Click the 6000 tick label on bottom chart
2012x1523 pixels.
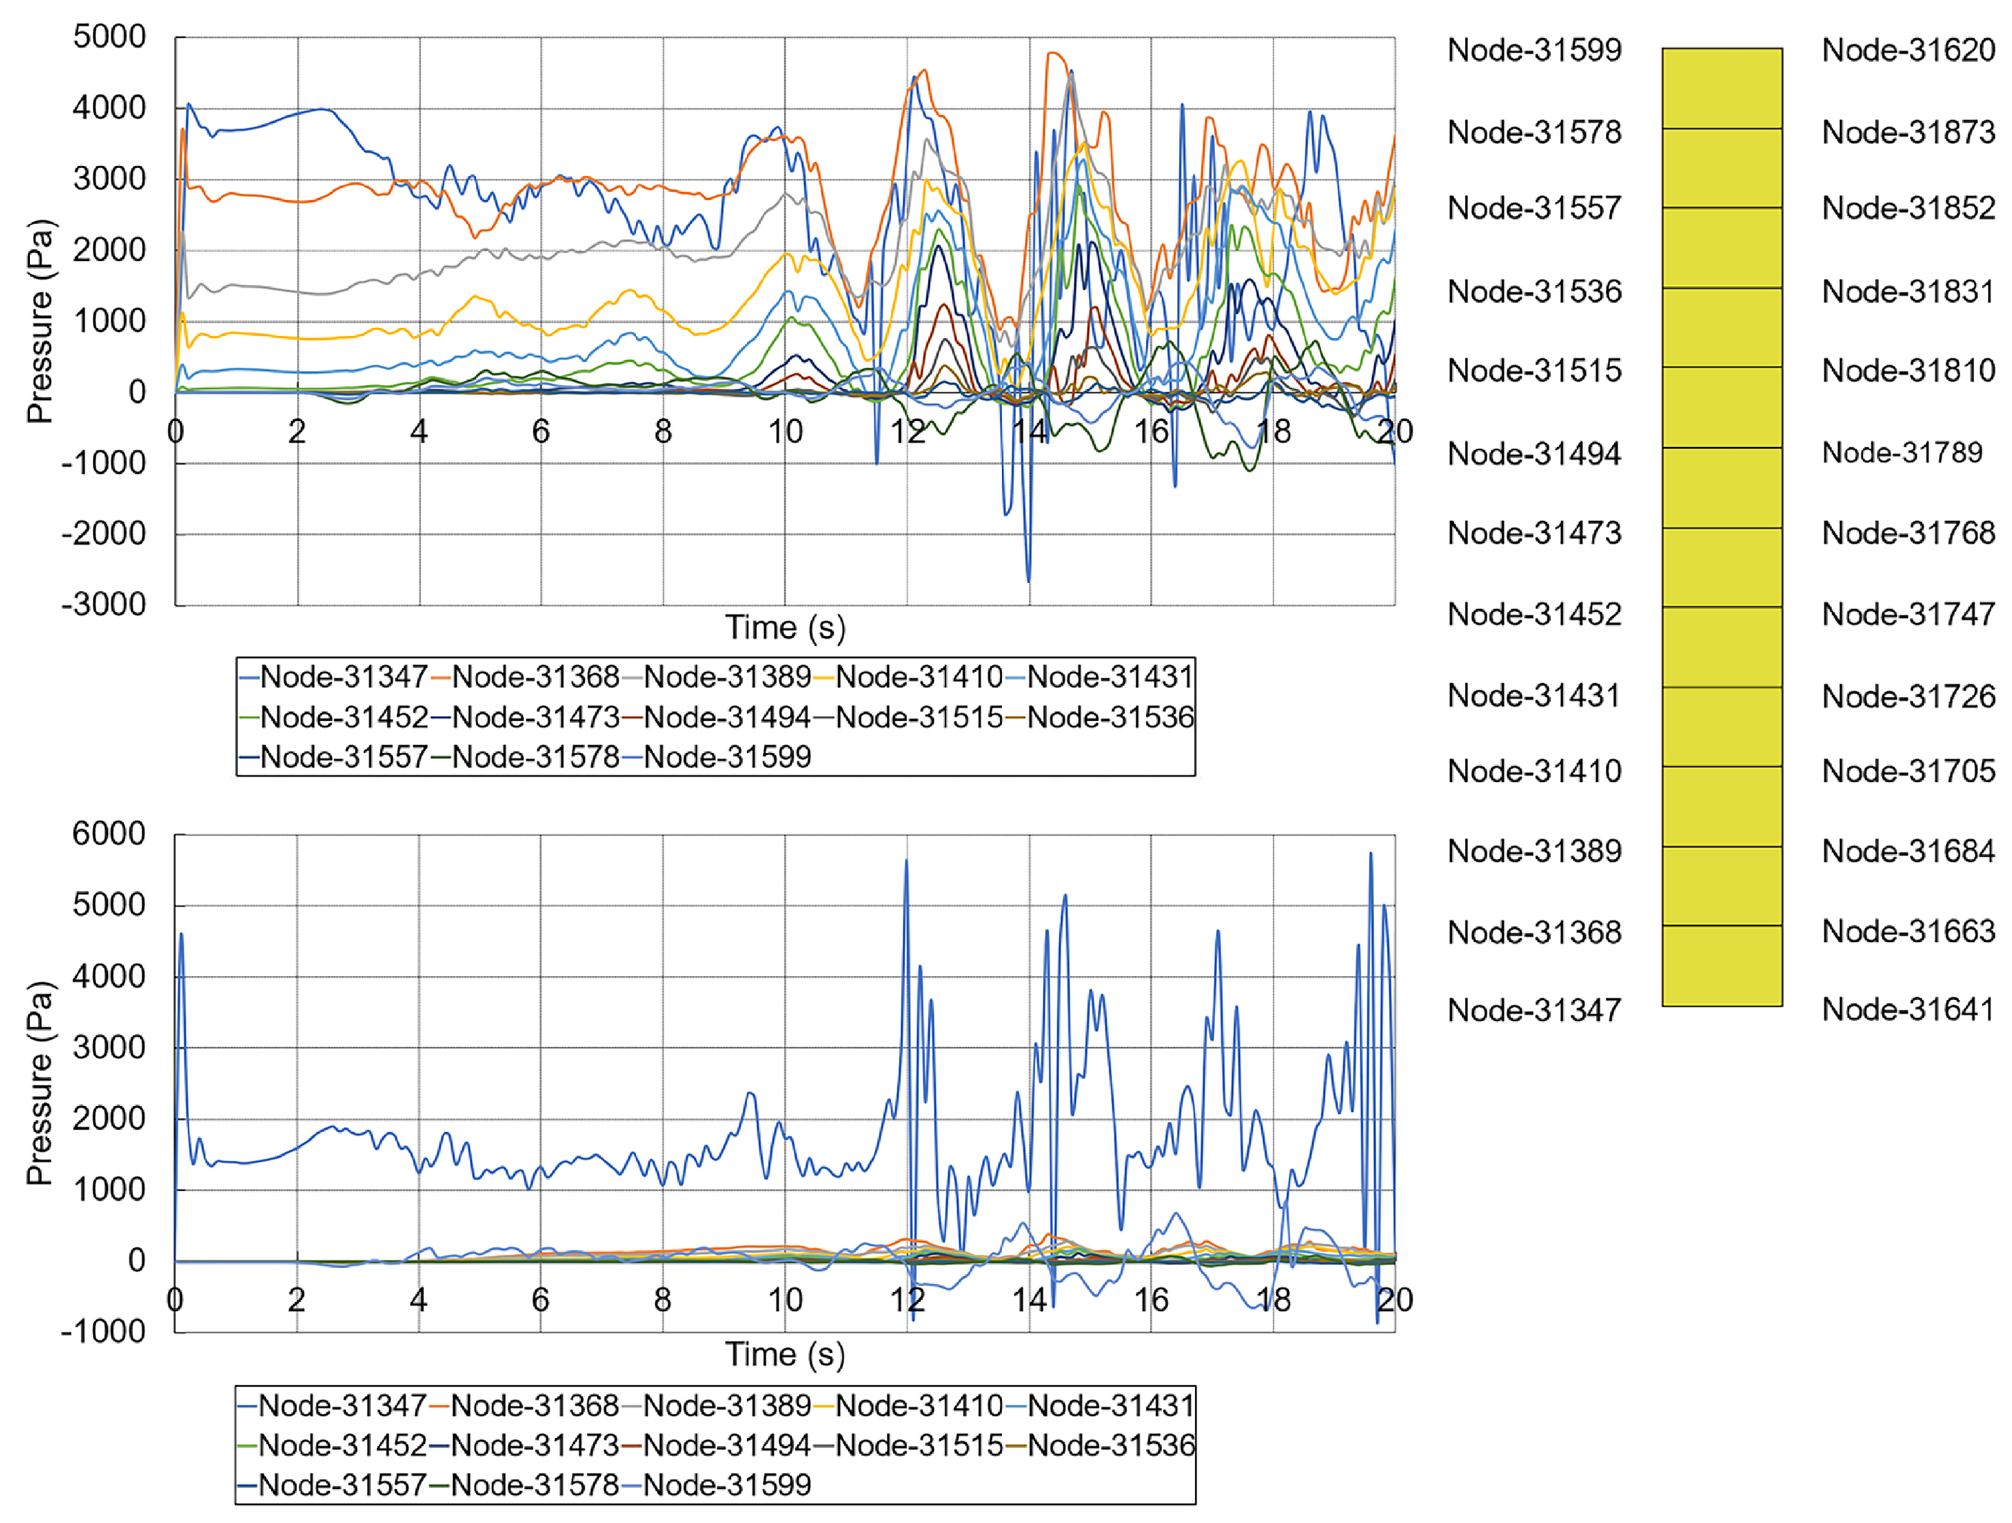[x=109, y=833]
